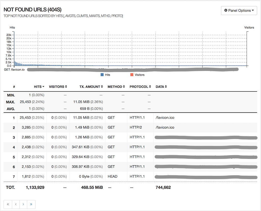Sort the table by Method column
This screenshot has width=261, height=211.
click(x=116, y=87)
